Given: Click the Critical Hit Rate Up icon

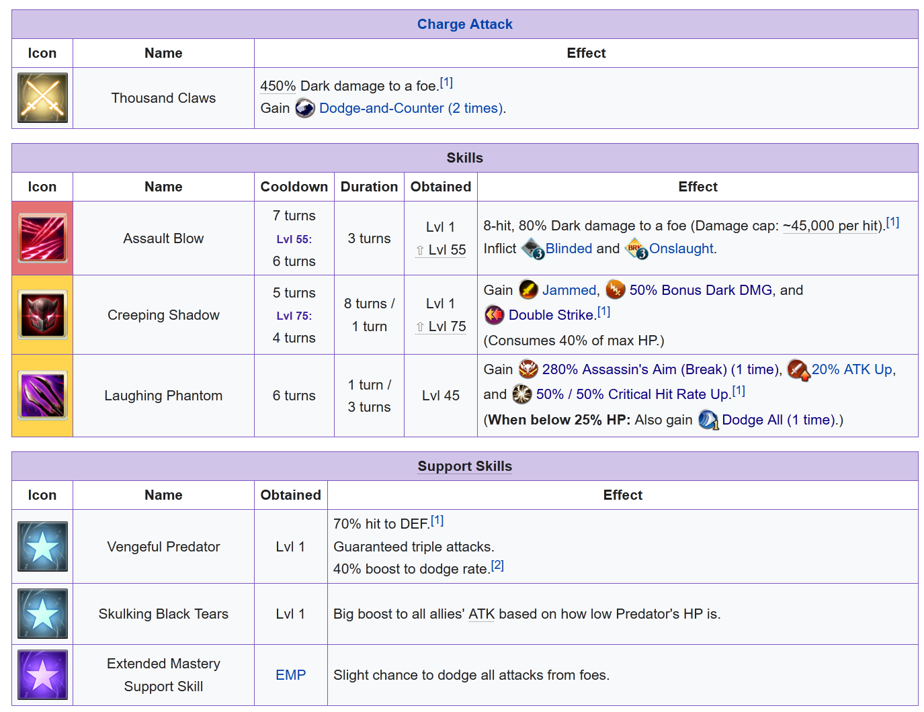Looking at the screenshot, I should 522,394.
